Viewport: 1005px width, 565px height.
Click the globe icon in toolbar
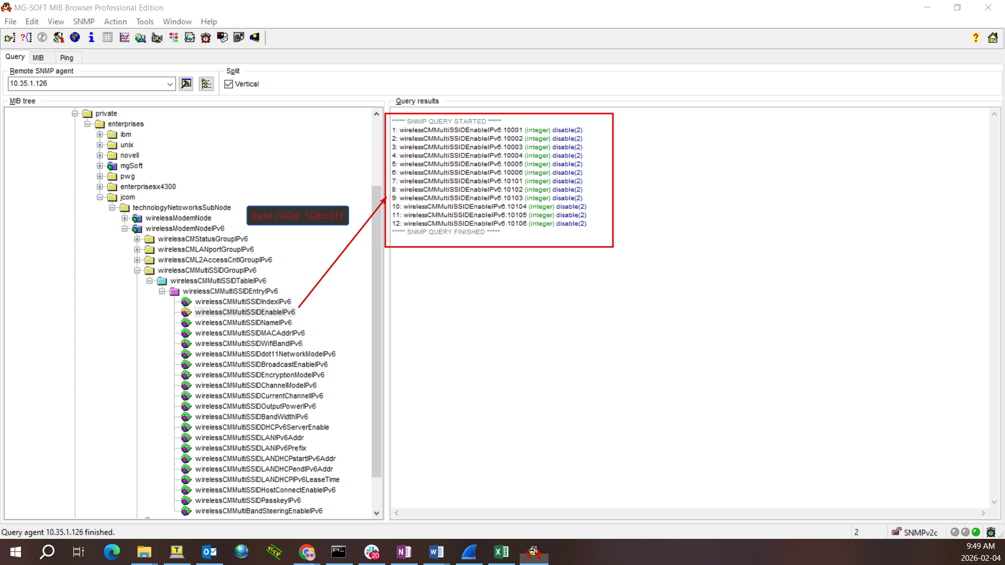coord(75,38)
